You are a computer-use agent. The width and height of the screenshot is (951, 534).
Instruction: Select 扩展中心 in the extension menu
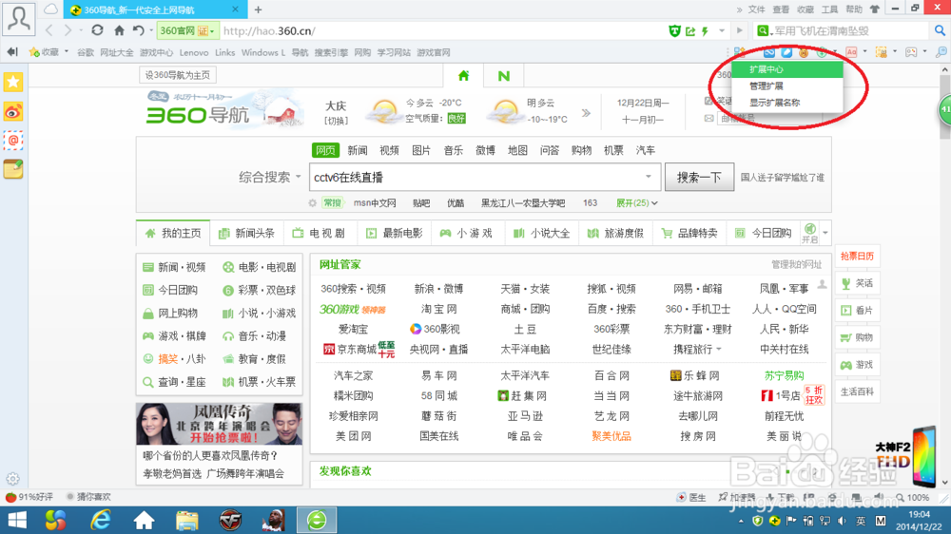point(787,69)
